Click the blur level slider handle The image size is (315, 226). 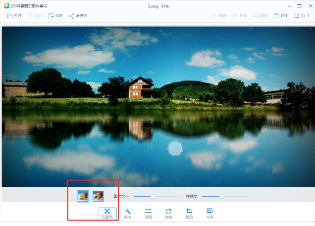coord(221,196)
